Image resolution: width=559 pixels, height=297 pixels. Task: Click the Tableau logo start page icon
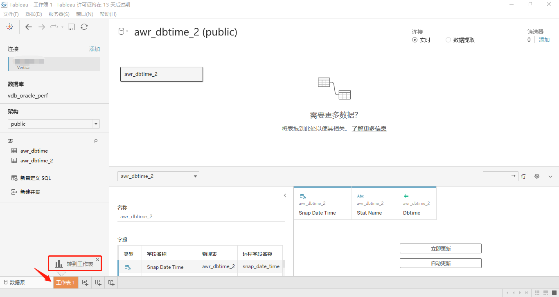(x=10, y=27)
